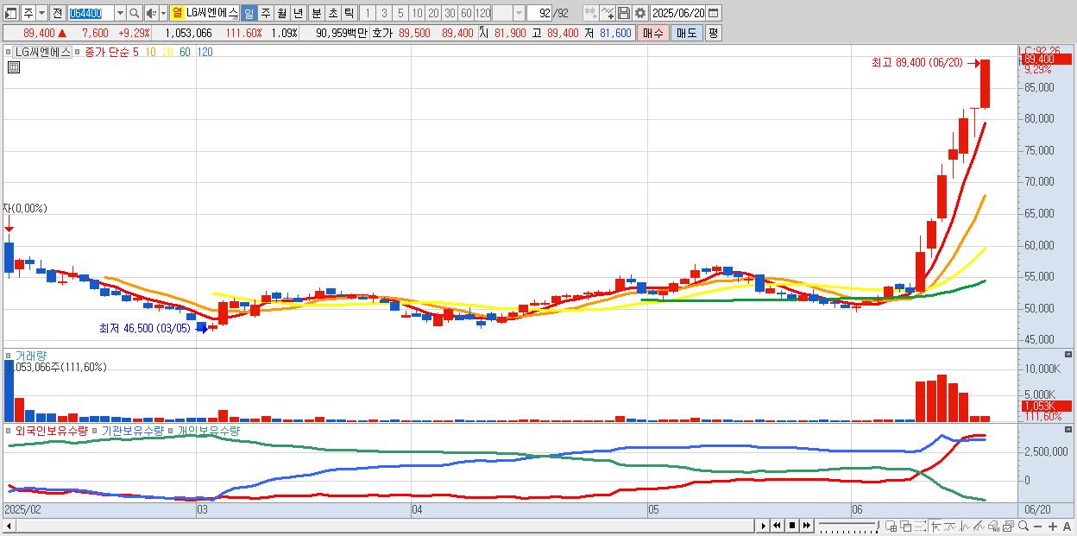Choose the 60 interval button

click(x=466, y=13)
